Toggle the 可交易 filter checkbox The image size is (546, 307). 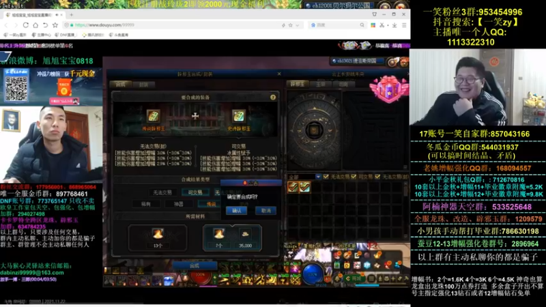pyautogui.click(x=354, y=177)
